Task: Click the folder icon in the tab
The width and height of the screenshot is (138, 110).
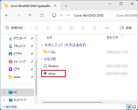Action: (x=6, y=6)
